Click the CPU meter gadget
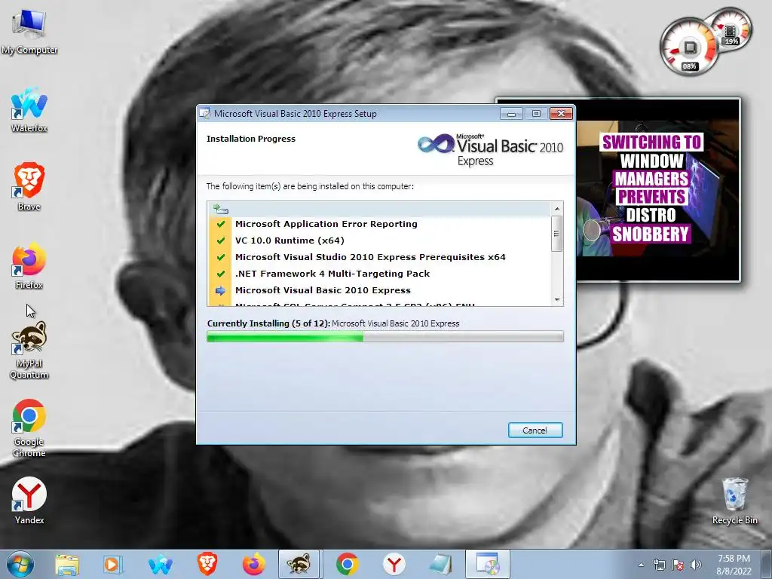This screenshot has height=579, width=772. click(x=689, y=47)
